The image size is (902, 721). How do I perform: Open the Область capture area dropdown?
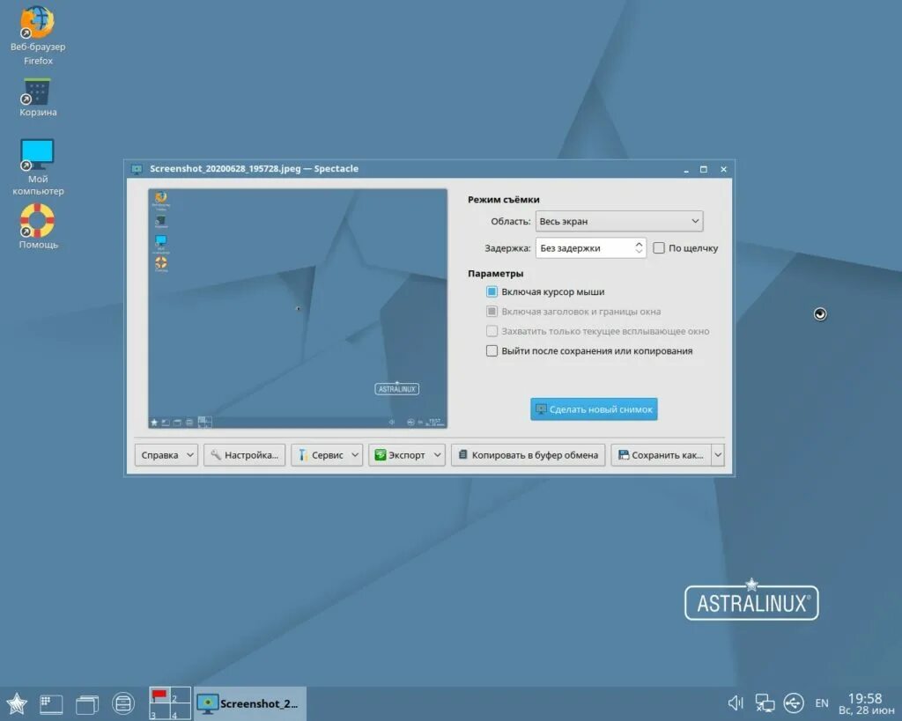[619, 221]
